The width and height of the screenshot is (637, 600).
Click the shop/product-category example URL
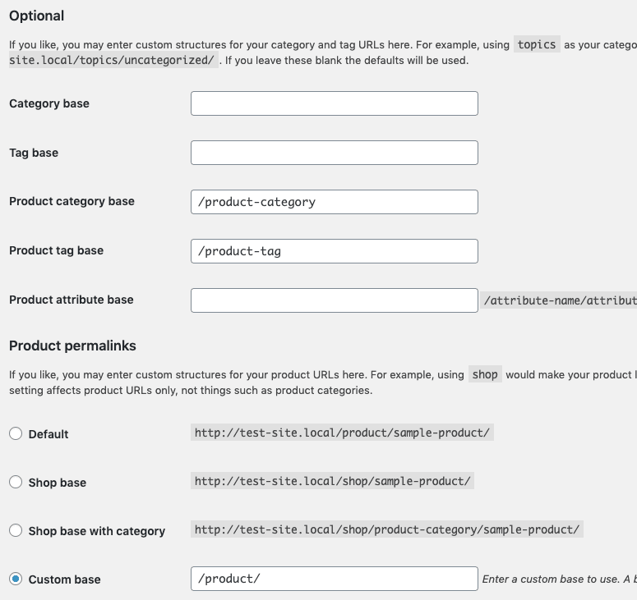coord(386,529)
